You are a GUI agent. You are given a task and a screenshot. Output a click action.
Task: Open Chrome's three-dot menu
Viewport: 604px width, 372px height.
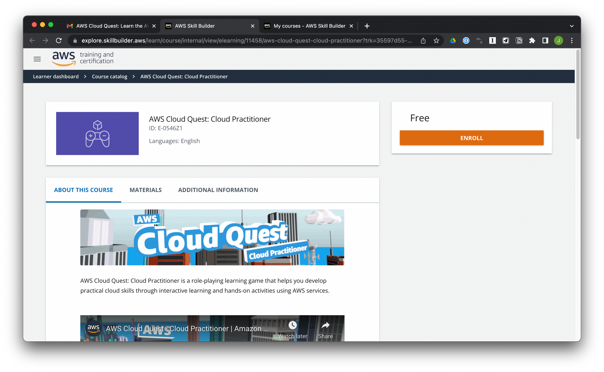[x=572, y=41]
